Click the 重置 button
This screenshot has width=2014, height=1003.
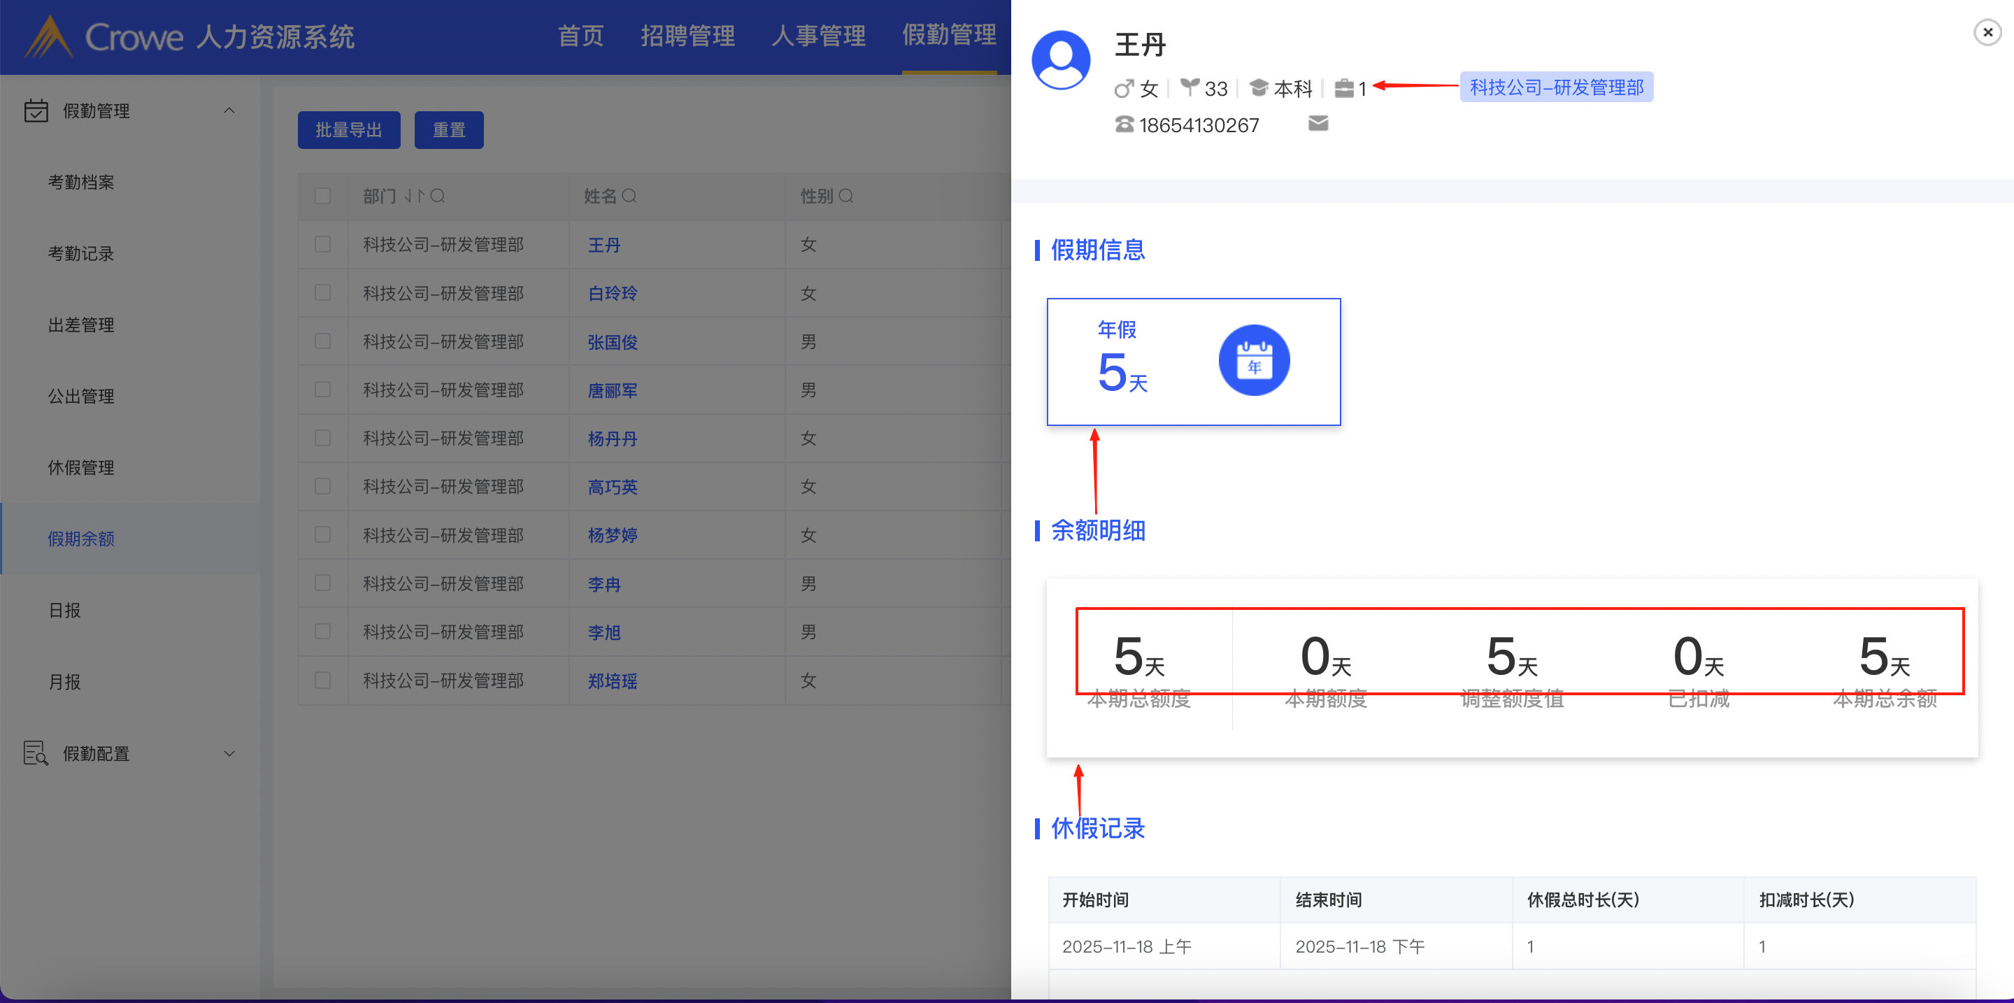tap(449, 130)
